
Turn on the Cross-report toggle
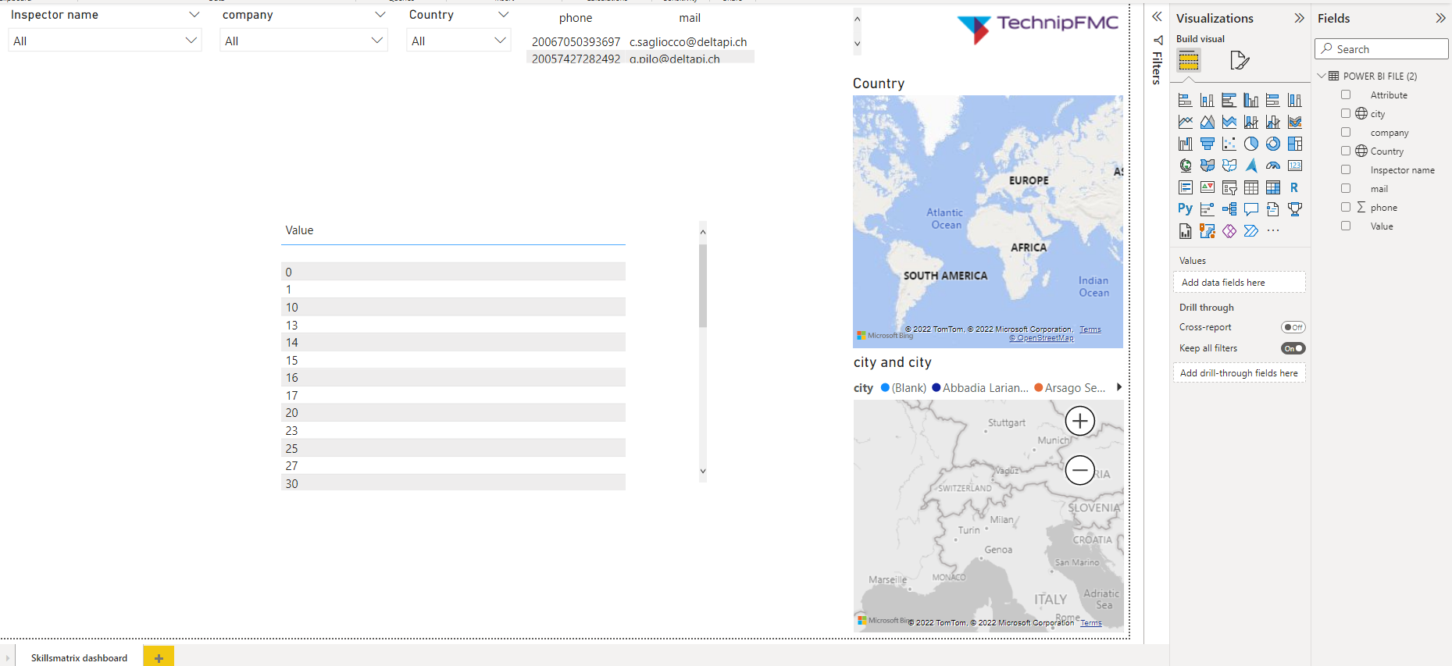pos(1293,327)
